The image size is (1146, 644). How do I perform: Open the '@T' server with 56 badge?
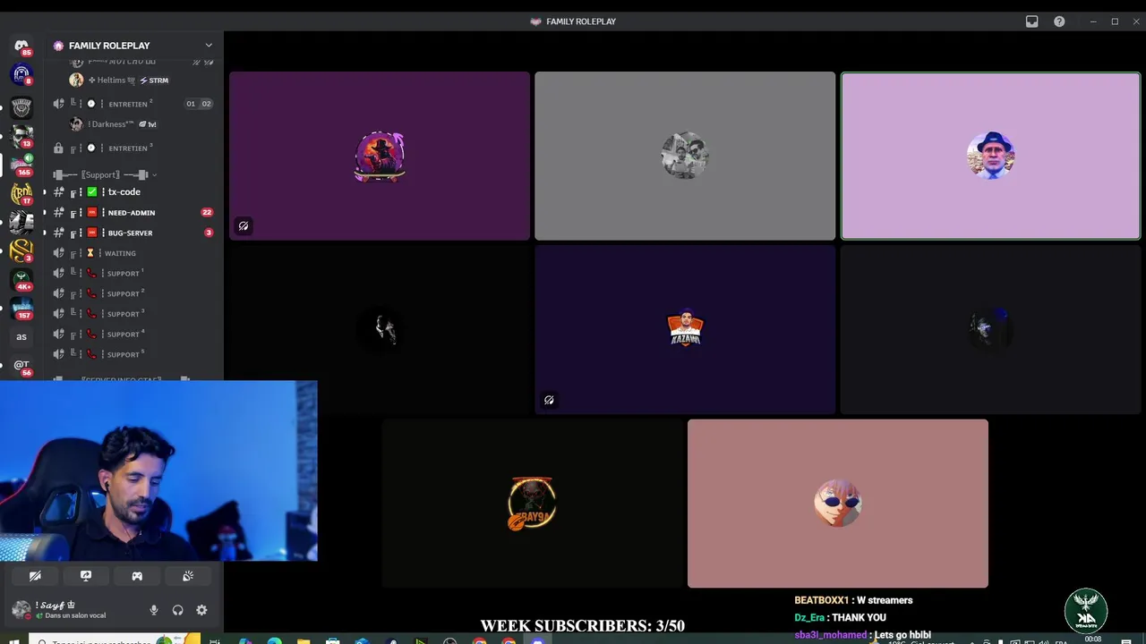pos(21,366)
